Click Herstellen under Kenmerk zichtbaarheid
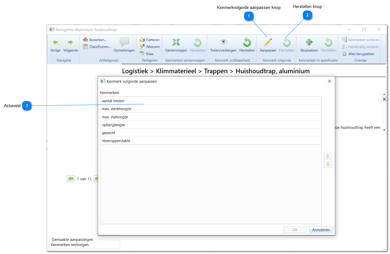 [x=247, y=45]
